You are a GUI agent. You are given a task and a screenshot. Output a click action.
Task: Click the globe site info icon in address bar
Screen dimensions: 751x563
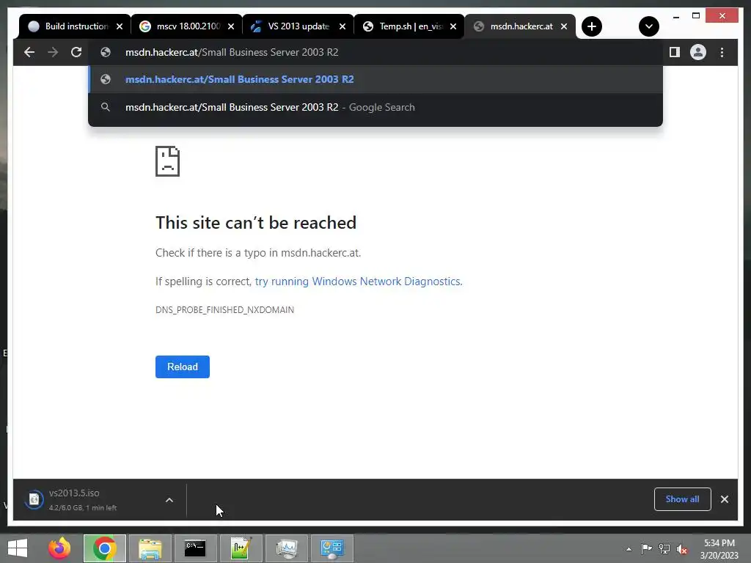(x=106, y=52)
